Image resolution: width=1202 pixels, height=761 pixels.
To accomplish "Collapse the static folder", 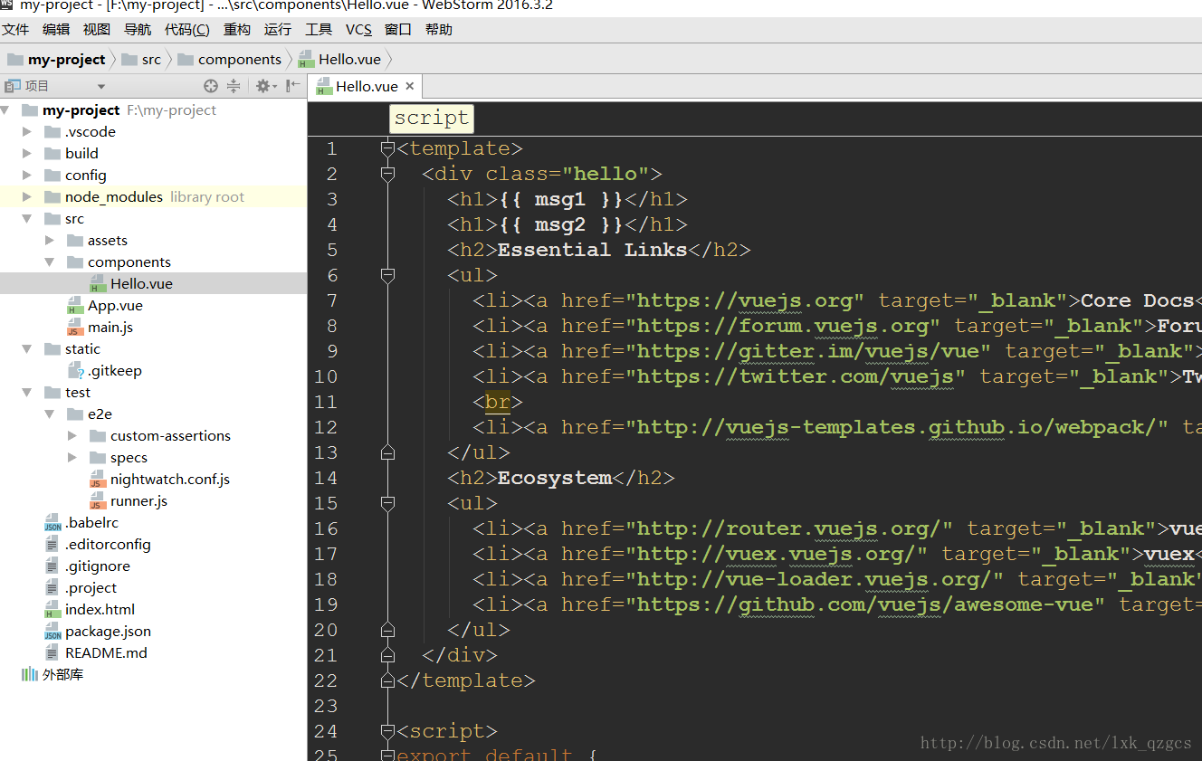I will pos(27,349).
